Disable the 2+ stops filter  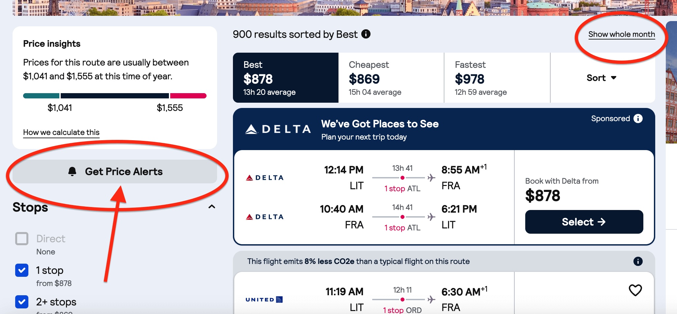(x=22, y=301)
